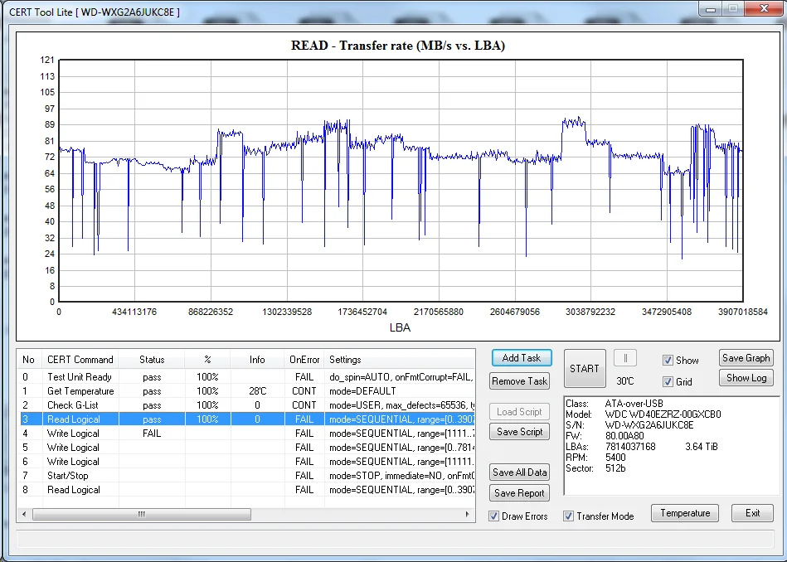Click the START button

pos(584,369)
